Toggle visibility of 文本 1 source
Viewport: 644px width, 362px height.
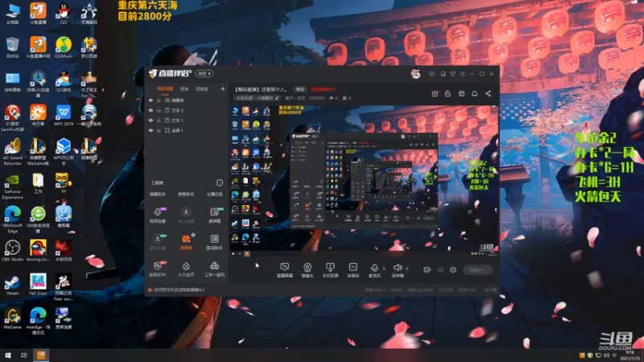[x=151, y=120]
